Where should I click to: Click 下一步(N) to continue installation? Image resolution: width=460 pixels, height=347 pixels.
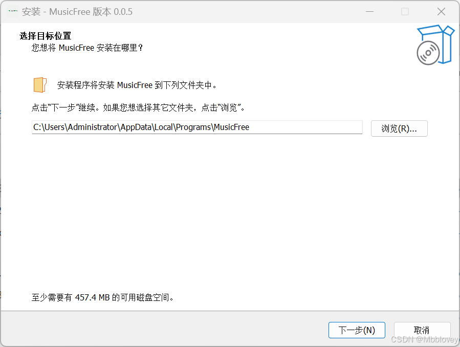tap(357, 330)
